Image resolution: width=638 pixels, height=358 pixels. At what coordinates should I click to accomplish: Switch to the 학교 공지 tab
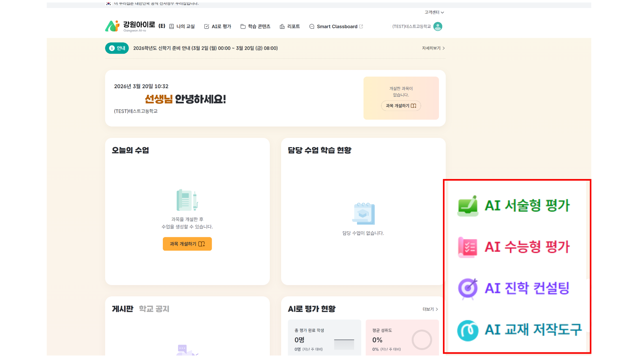(x=154, y=309)
